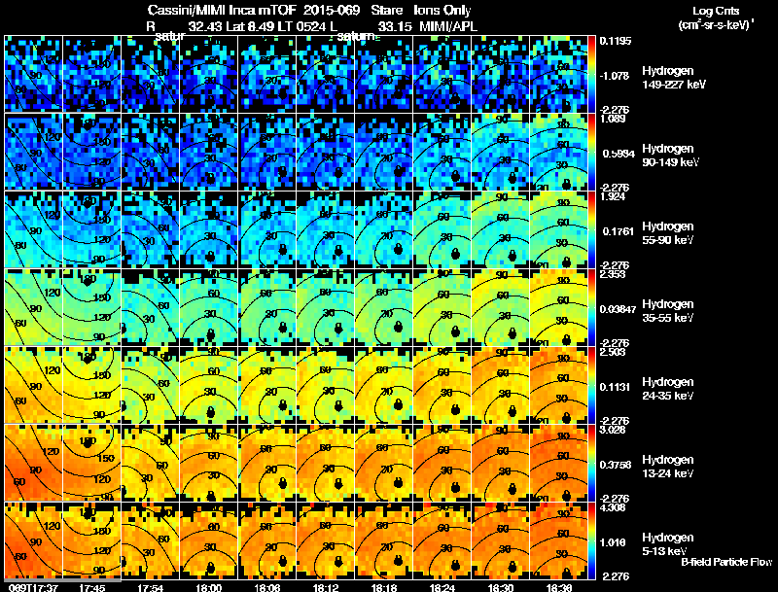Click the '1.924' color scale maximum
The width and height of the screenshot is (778, 592).
[x=613, y=196]
